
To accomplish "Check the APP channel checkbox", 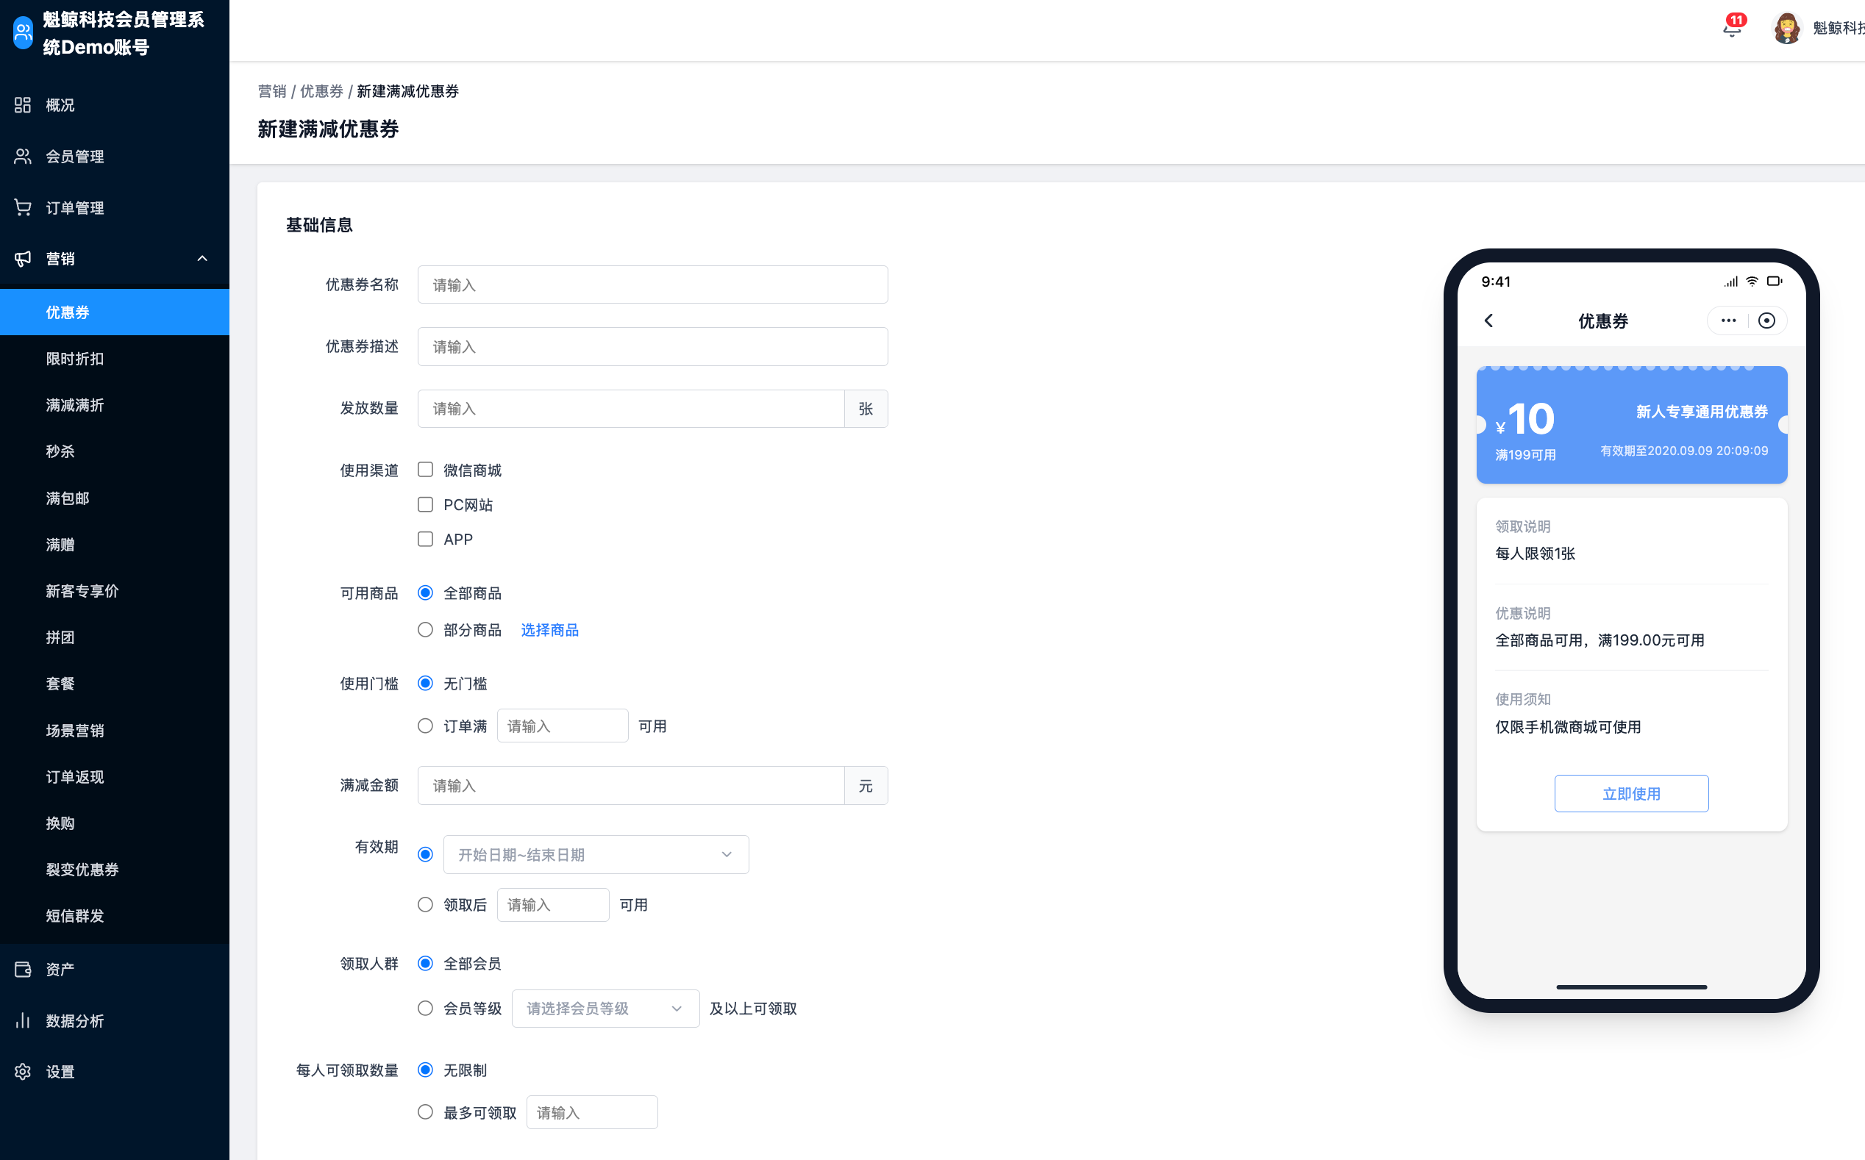I will point(425,540).
